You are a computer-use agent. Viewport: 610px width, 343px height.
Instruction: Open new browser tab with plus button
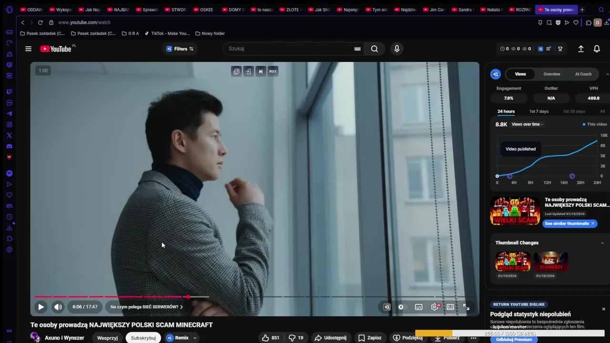pos(582,10)
